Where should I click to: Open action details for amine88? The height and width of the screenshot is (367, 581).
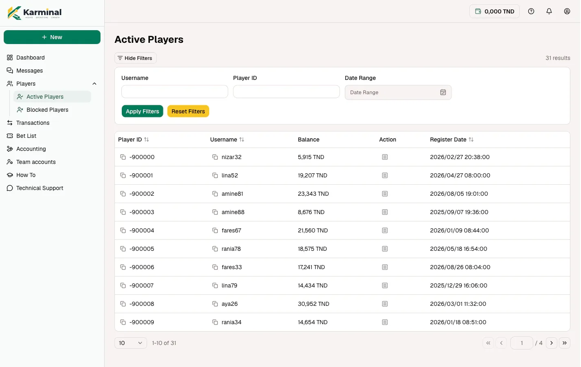tap(385, 212)
